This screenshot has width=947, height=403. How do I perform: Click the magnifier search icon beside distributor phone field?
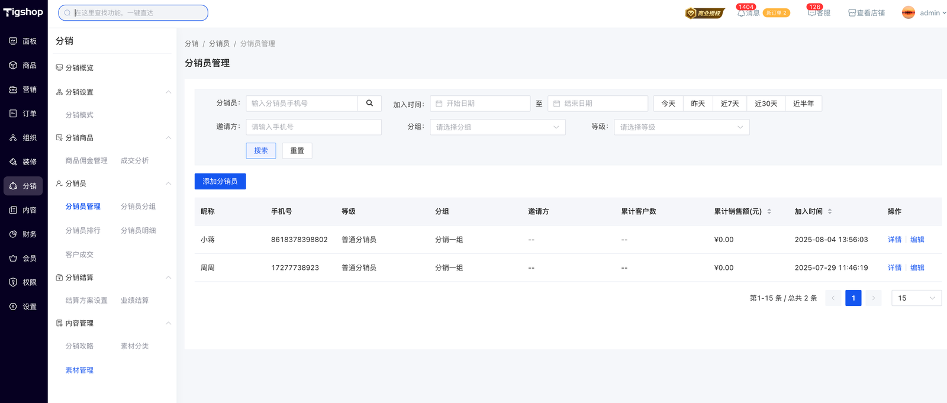click(369, 103)
